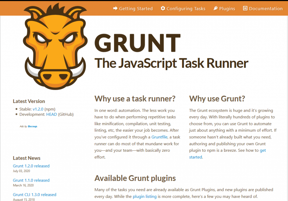Screen dimensions: 288x201
Task: Open the Configuring Tasks menu item
Action: click(x=183, y=8)
